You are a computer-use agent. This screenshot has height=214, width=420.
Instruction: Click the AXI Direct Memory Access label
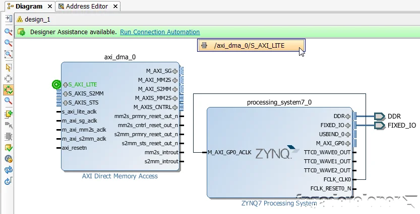click(119, 176)
